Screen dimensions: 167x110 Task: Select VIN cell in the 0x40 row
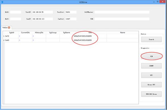click(90, 40)
